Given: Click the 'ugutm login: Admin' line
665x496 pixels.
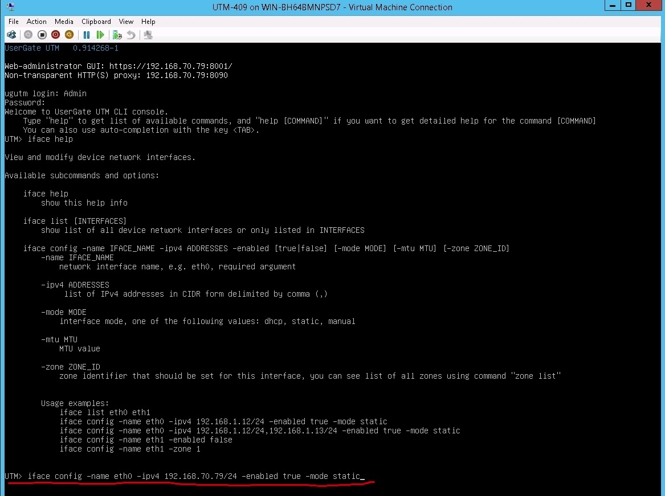Looking at the screenshot, I should pyautogui.click(x=46, y=93).
